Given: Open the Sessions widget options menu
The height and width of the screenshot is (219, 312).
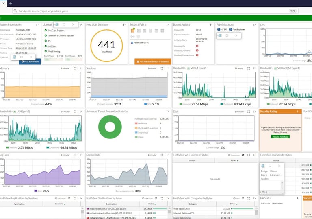Looking at the screenshot, I should pos(167,68).
